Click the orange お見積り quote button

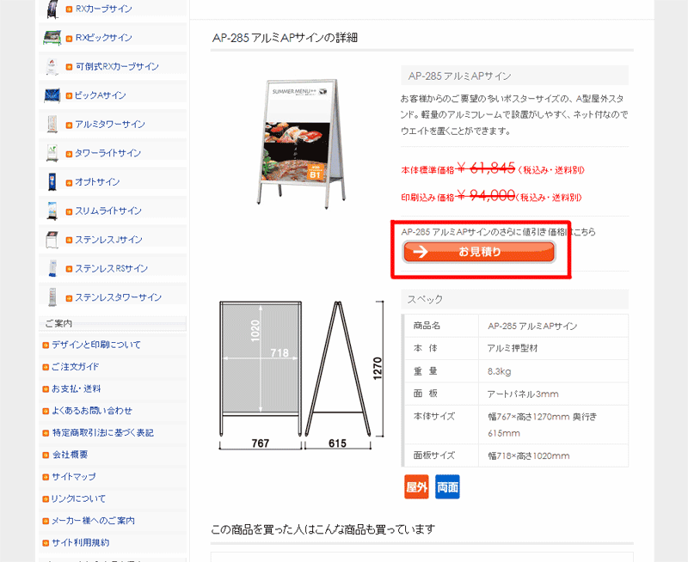pyautogui.click(x=479, y=252)
